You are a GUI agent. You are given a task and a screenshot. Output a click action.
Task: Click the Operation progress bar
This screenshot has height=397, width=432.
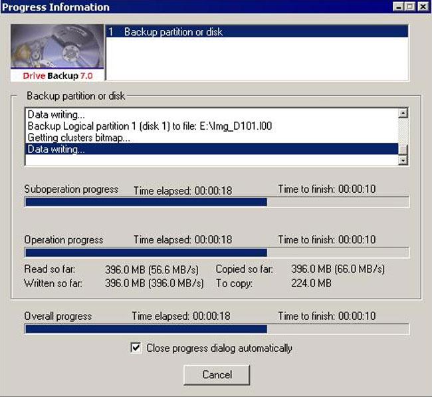tap(217, 253)
